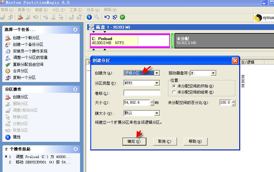Click the icon beside 创建一个新分区 task
The width and height of the screenshot is (274, 172).
8,38
